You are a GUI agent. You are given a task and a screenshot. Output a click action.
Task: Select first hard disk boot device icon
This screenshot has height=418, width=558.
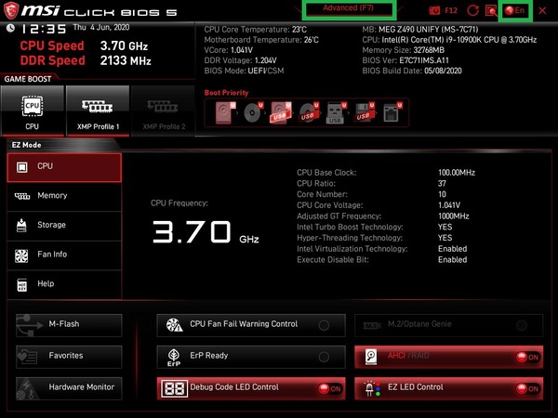(225, 112)
